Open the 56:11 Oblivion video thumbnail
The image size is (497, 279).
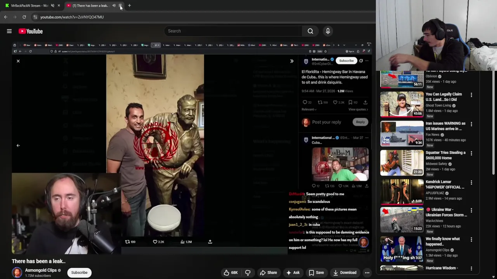click(x=402, y=79)
